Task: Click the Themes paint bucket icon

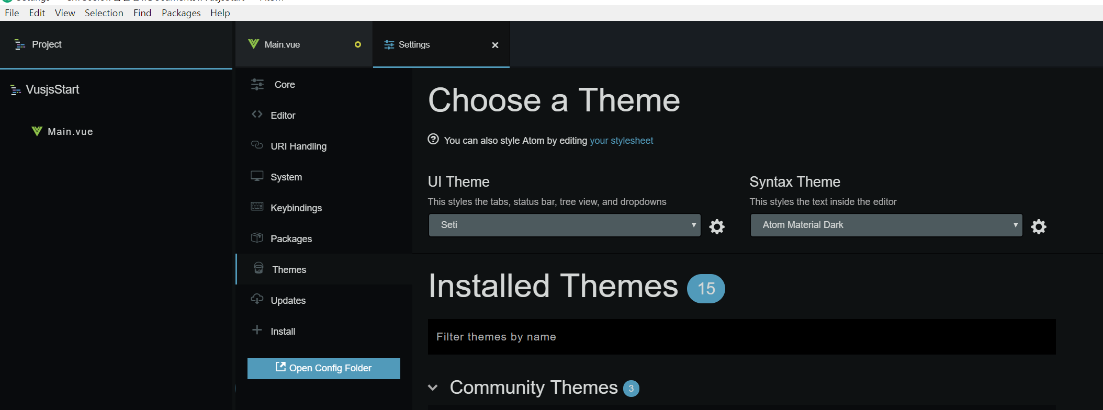Action: [x=258, y=268]
